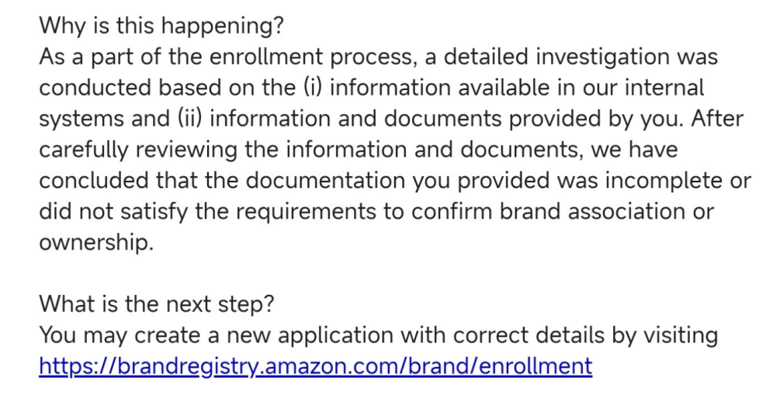Viewport: 766px width, 409px height.
Task: Click the "What is the next step?" heading
Action: [x=156, y=303]
